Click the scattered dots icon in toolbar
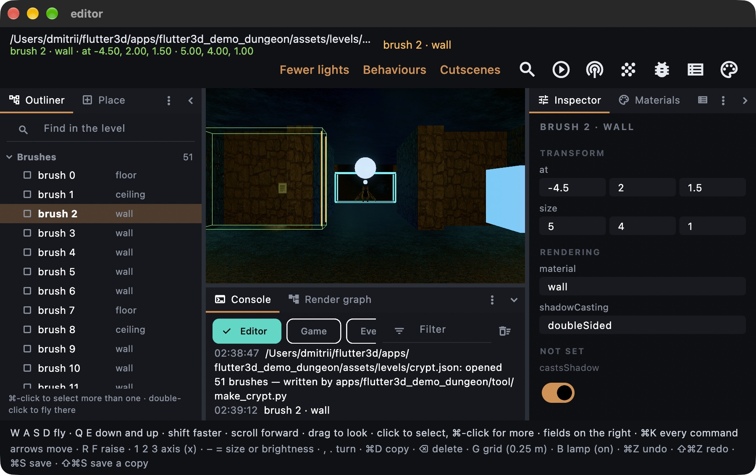This screenshot has height=475, width=756. [x=628, y=70]
